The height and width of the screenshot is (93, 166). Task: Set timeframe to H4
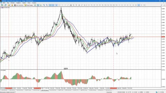coord(127,5)
